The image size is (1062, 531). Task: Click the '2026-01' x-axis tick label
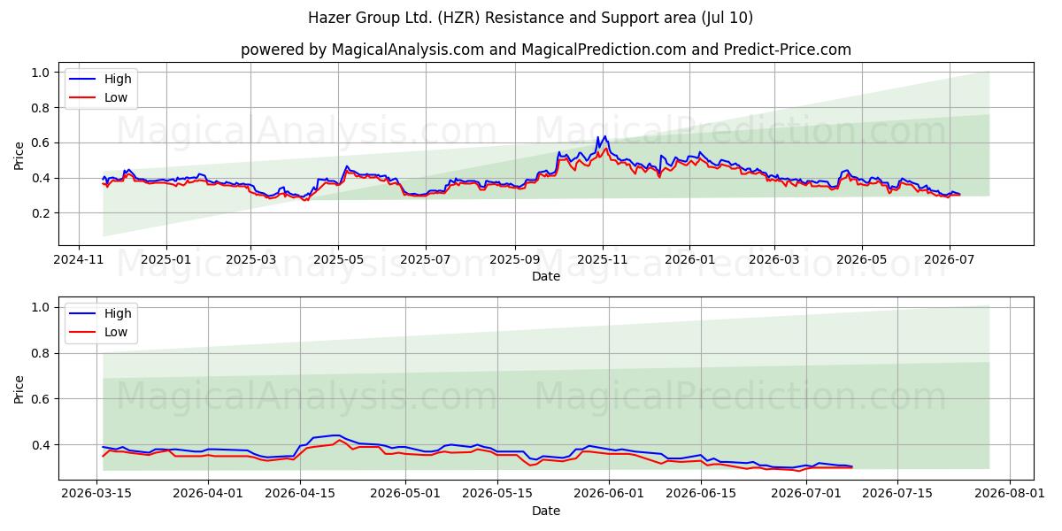click(x=689, y=259)
